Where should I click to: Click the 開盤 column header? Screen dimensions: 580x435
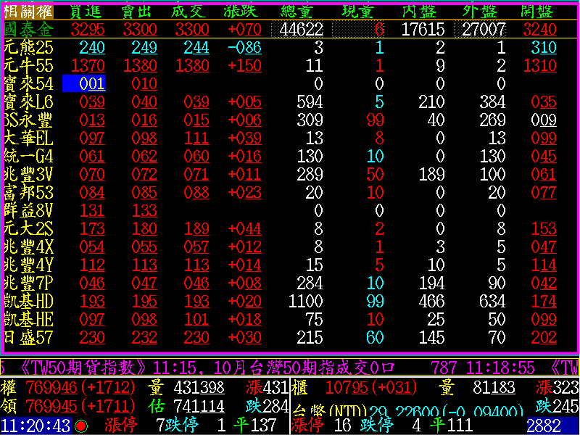(x=538, y=12)
